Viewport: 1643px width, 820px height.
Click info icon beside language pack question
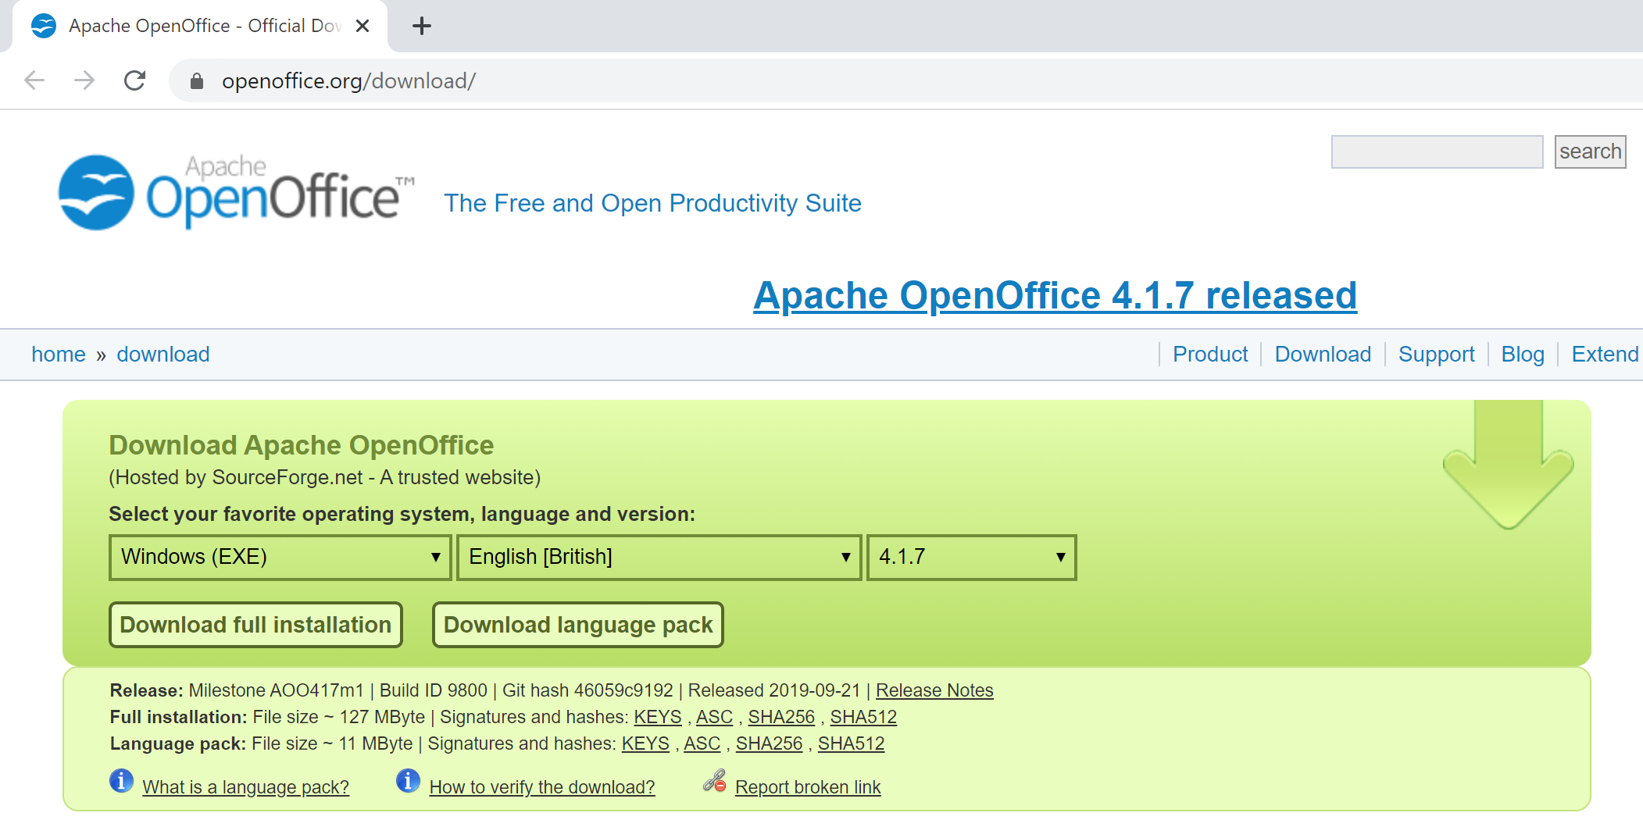(x=121, y=781)
